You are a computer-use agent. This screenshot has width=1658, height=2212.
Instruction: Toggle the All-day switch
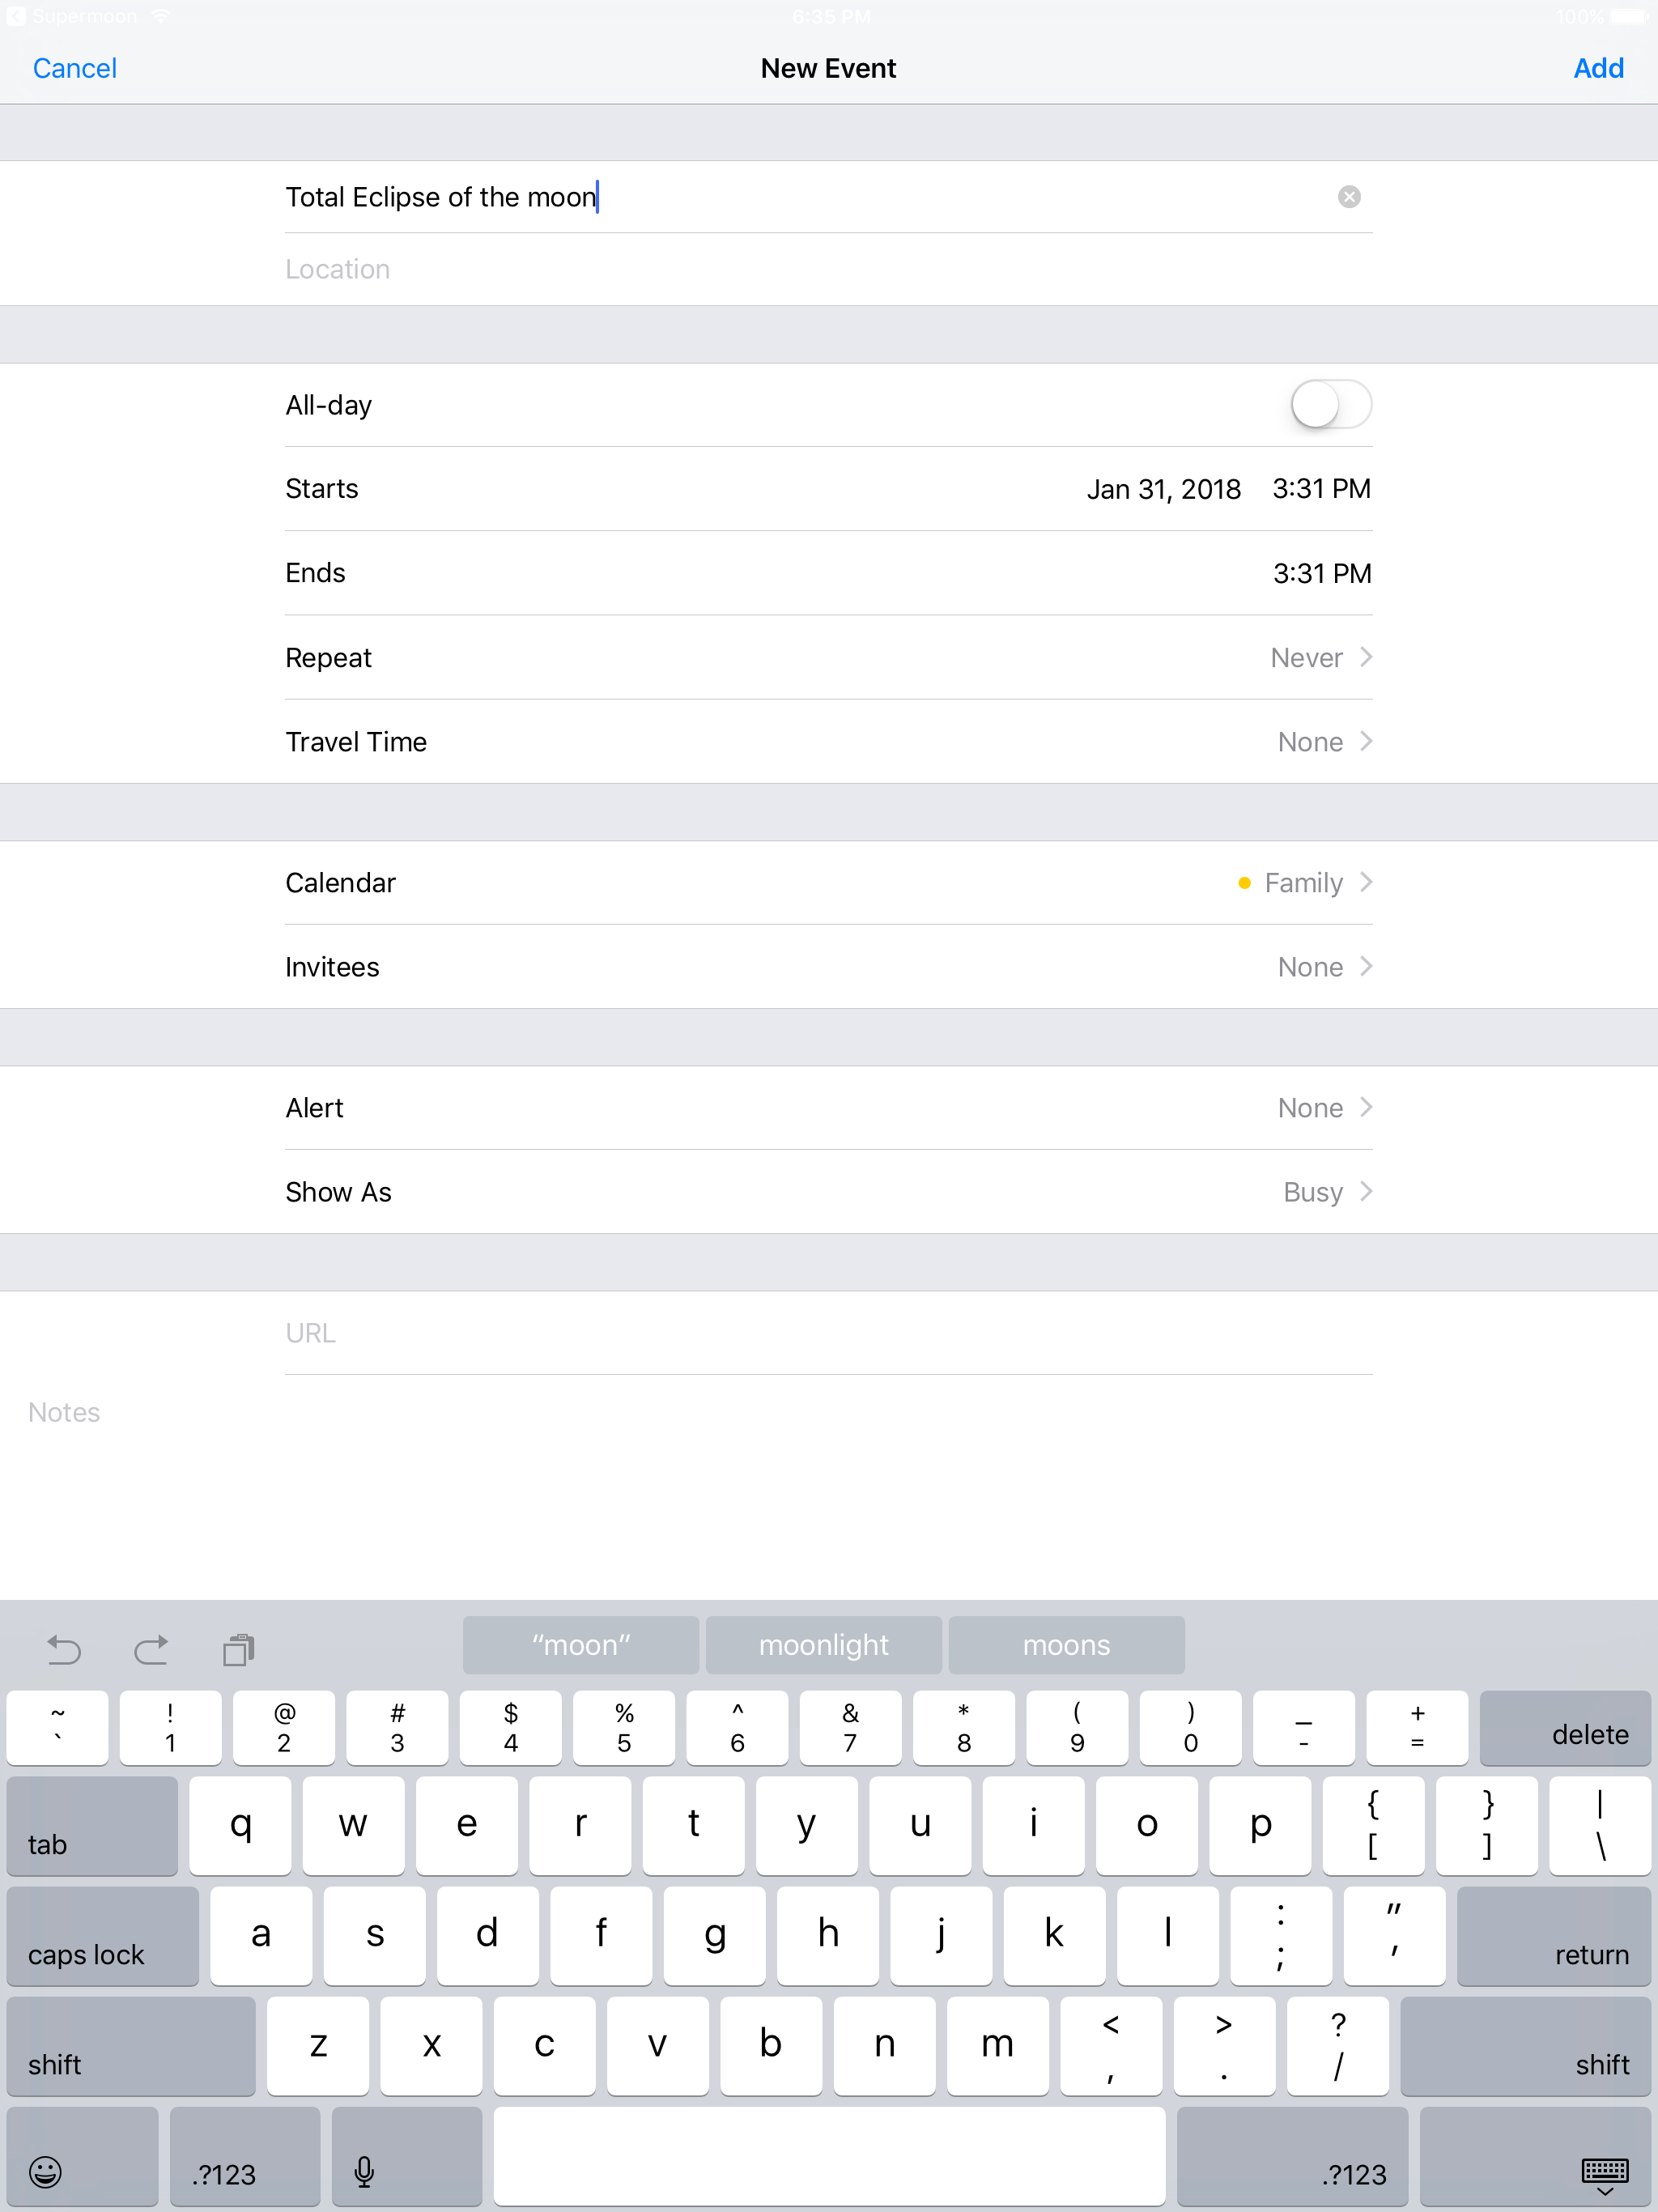pos(1330,405)
